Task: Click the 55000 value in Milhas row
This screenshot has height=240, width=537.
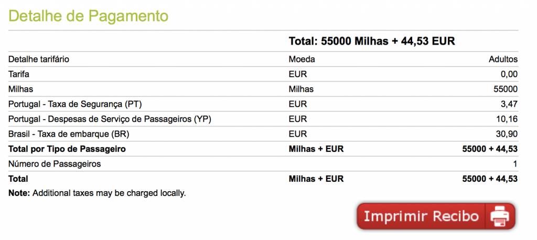Action: 506,89
